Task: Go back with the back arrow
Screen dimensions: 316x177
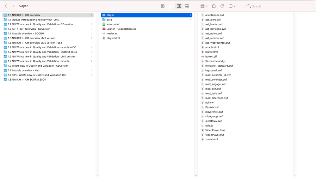Action: click(x=6, y=6)
